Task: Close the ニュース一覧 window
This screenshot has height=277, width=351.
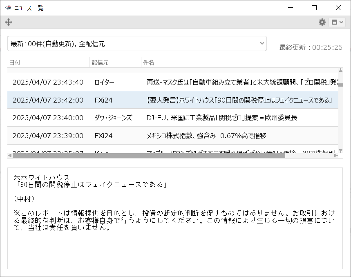Action: (x=338, y=8)
